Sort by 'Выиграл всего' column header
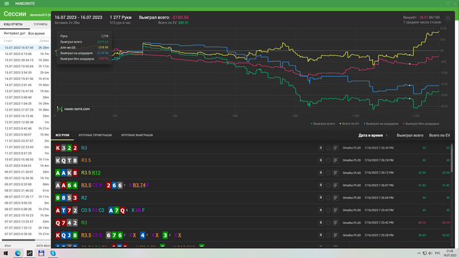The height and width of the screenshot is (258, 459). (x=410, y=136)
